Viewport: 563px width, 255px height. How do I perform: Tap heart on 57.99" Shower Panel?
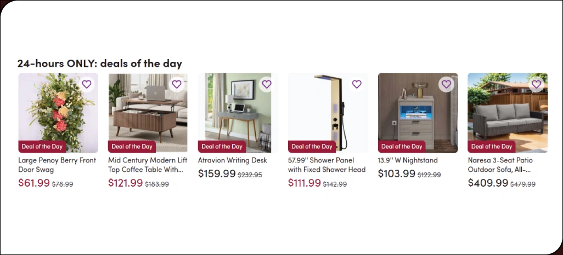[356, 84]
